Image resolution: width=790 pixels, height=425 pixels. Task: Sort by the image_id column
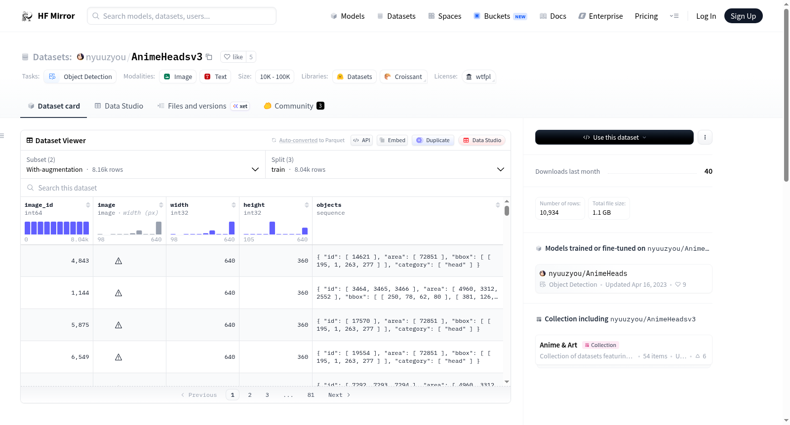point(88,205)
